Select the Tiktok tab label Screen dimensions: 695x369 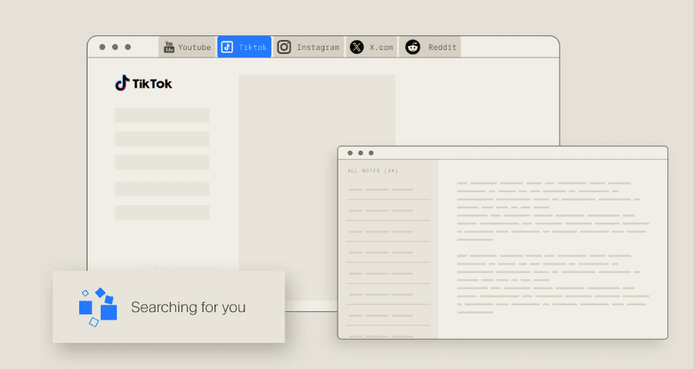[253, 48]
